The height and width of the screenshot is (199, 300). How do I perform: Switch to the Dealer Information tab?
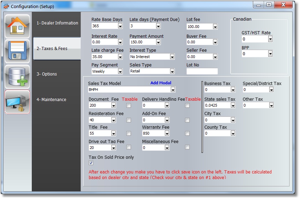point(57,23)
